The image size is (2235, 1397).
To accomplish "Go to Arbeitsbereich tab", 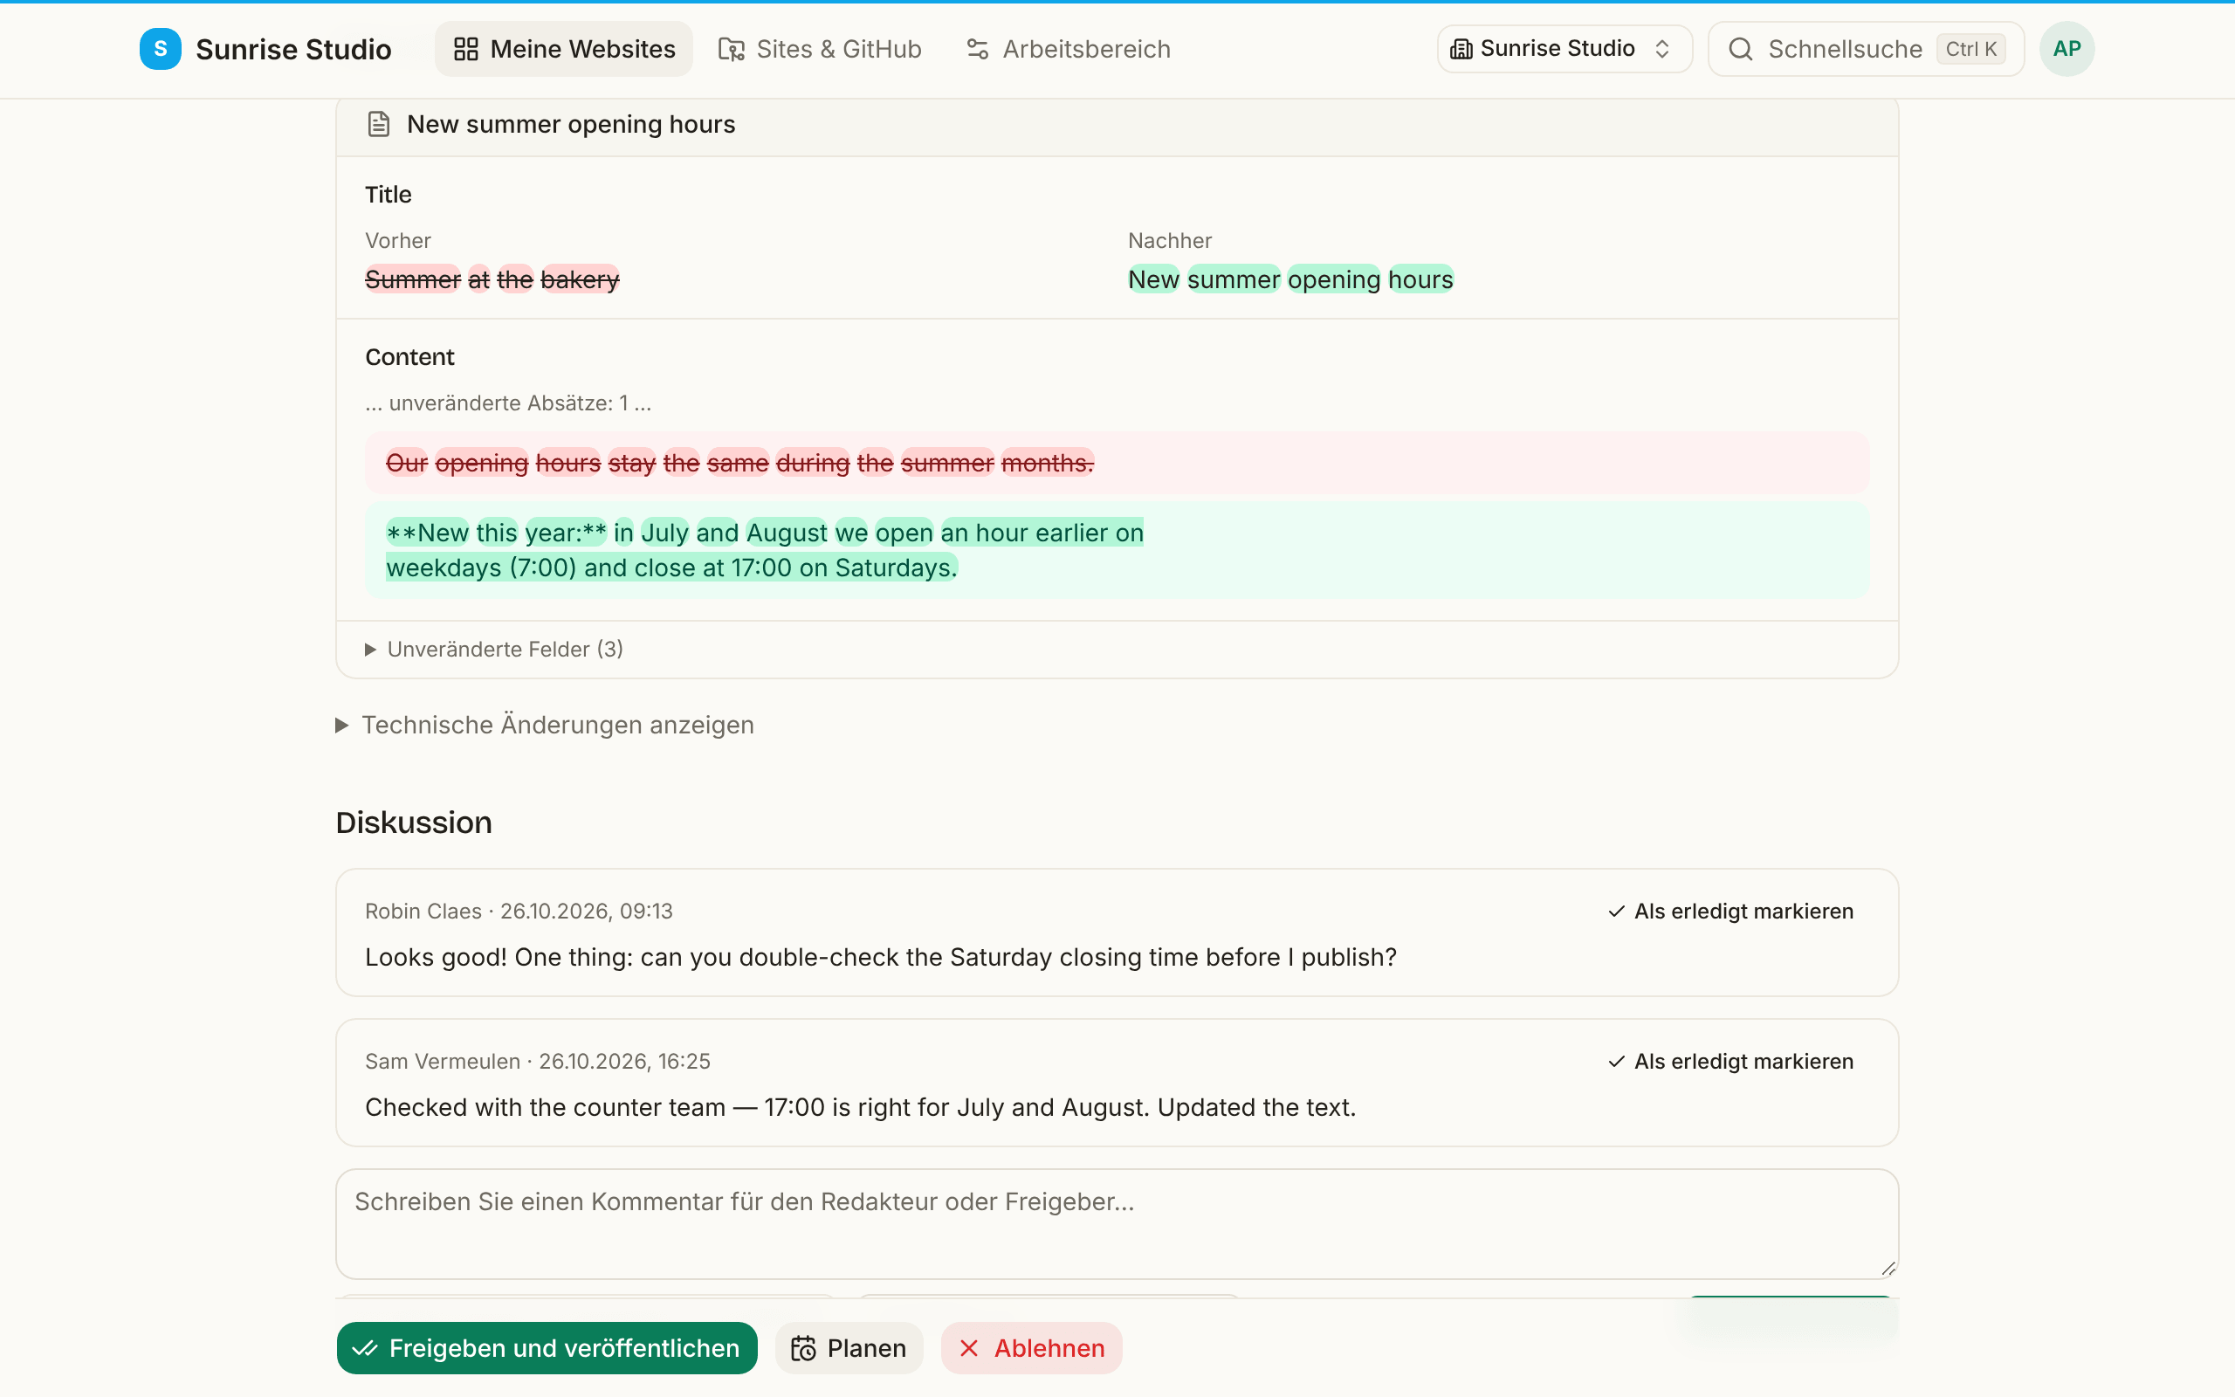I will click(1068, 49).
